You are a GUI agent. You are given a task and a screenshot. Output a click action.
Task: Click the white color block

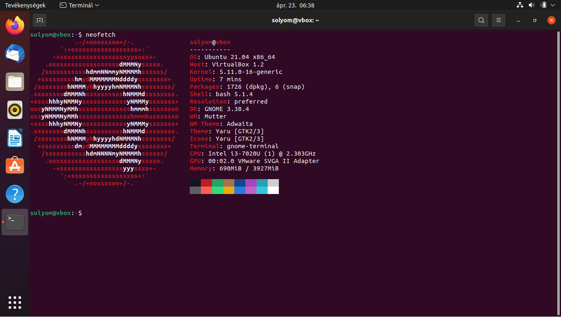point(273,190)
